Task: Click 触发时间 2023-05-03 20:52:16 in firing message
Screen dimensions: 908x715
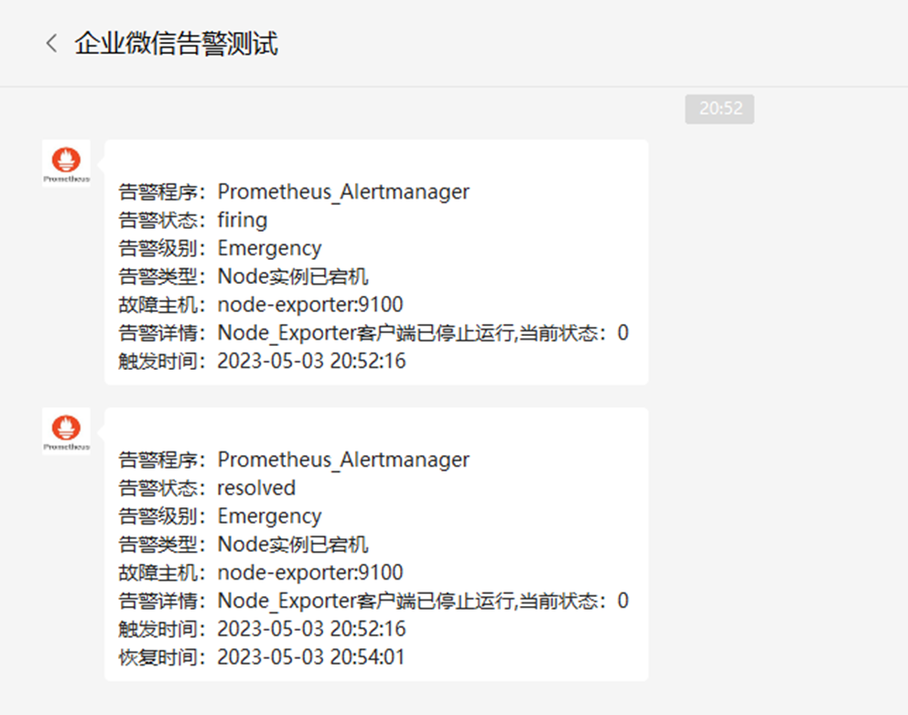Action: (x=263, y=361)
